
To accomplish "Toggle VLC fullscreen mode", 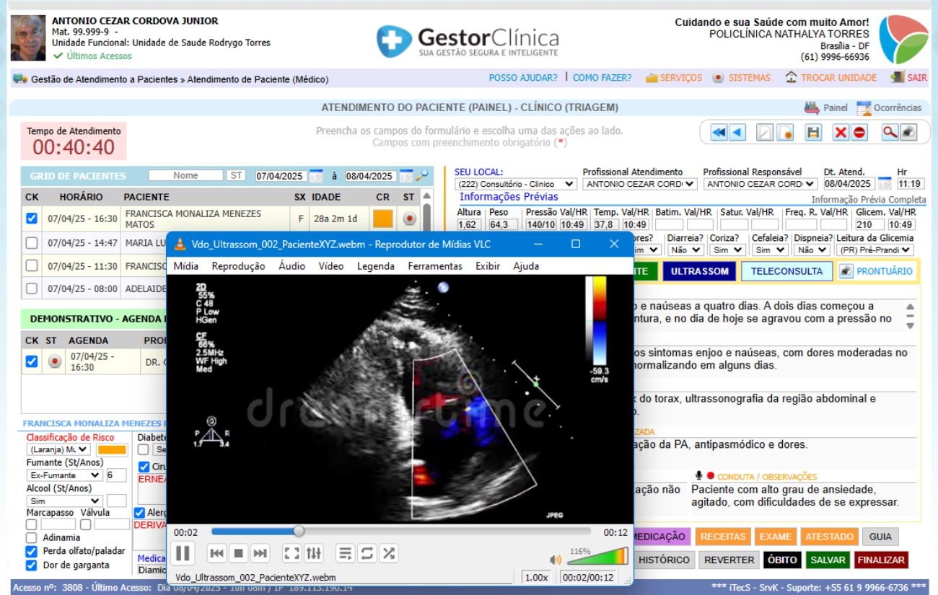I will [x=292, y=553].
